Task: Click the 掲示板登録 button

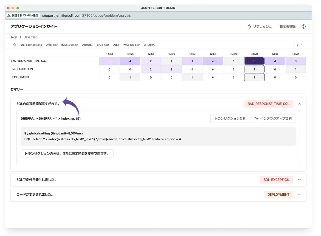Action: click(287, 27)
